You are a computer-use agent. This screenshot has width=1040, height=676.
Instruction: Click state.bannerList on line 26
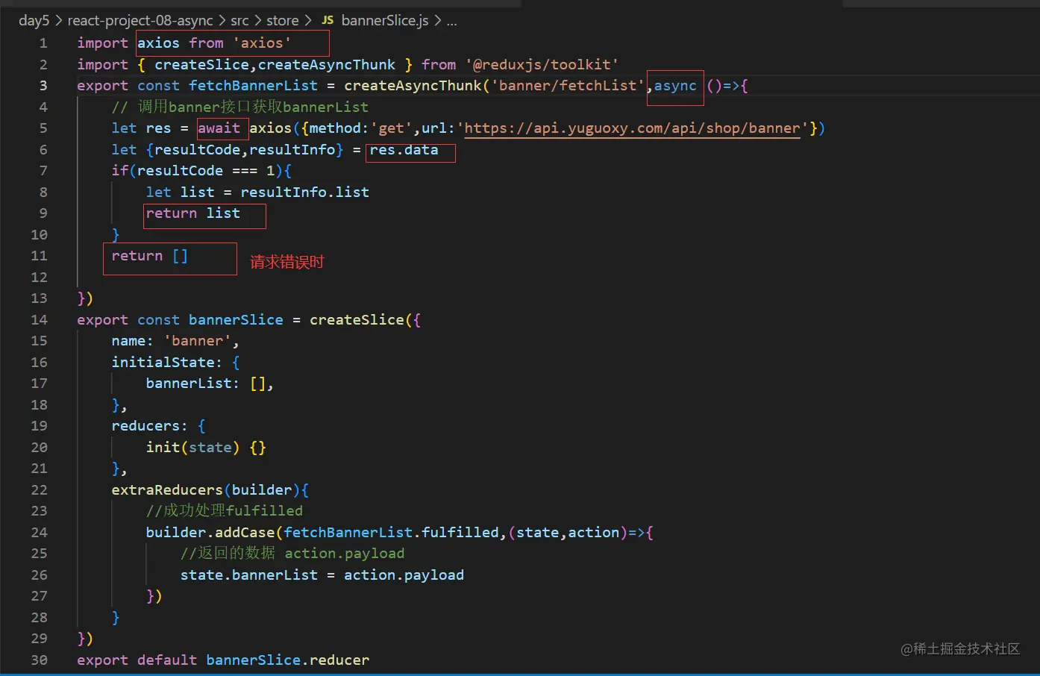tap(249, 575)
